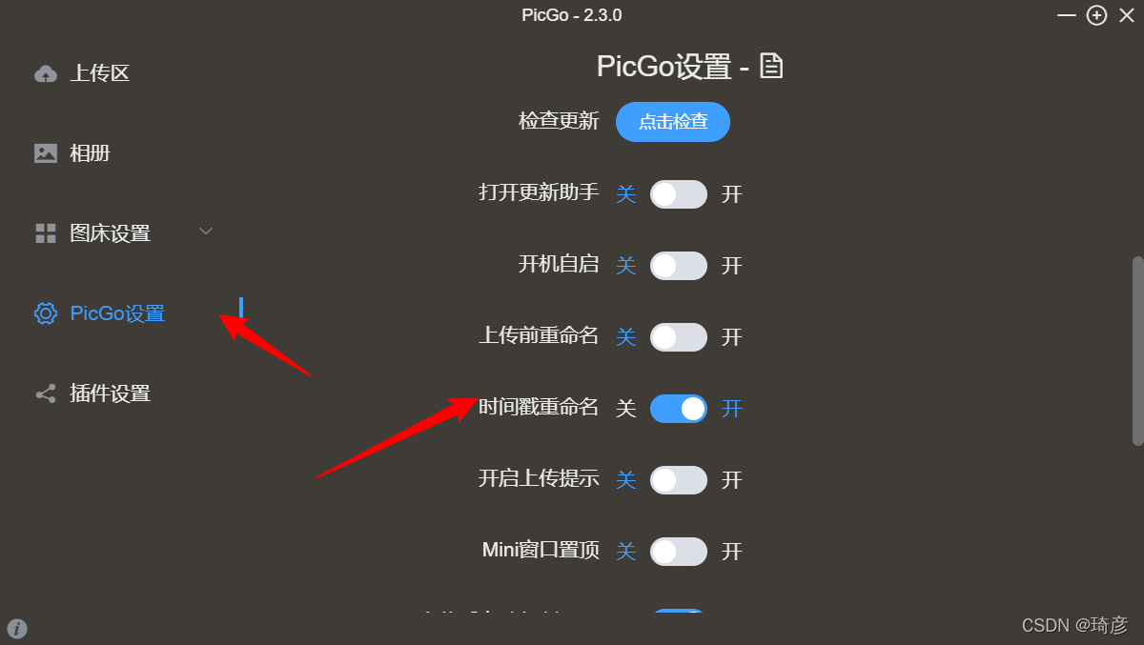1144x645 pixels.
Task: Click the grid icon beside 图床设置
Action: pos(46,233)
